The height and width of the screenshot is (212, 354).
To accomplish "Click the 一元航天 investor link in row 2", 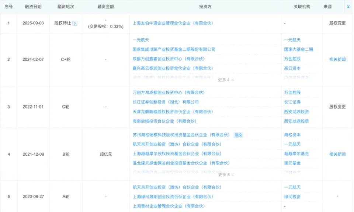I will [140, 39].
